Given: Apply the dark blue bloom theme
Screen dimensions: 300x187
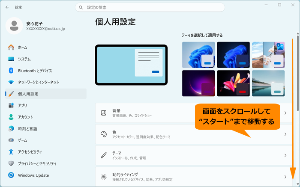Looking at the screenshot, I should 234,55.
